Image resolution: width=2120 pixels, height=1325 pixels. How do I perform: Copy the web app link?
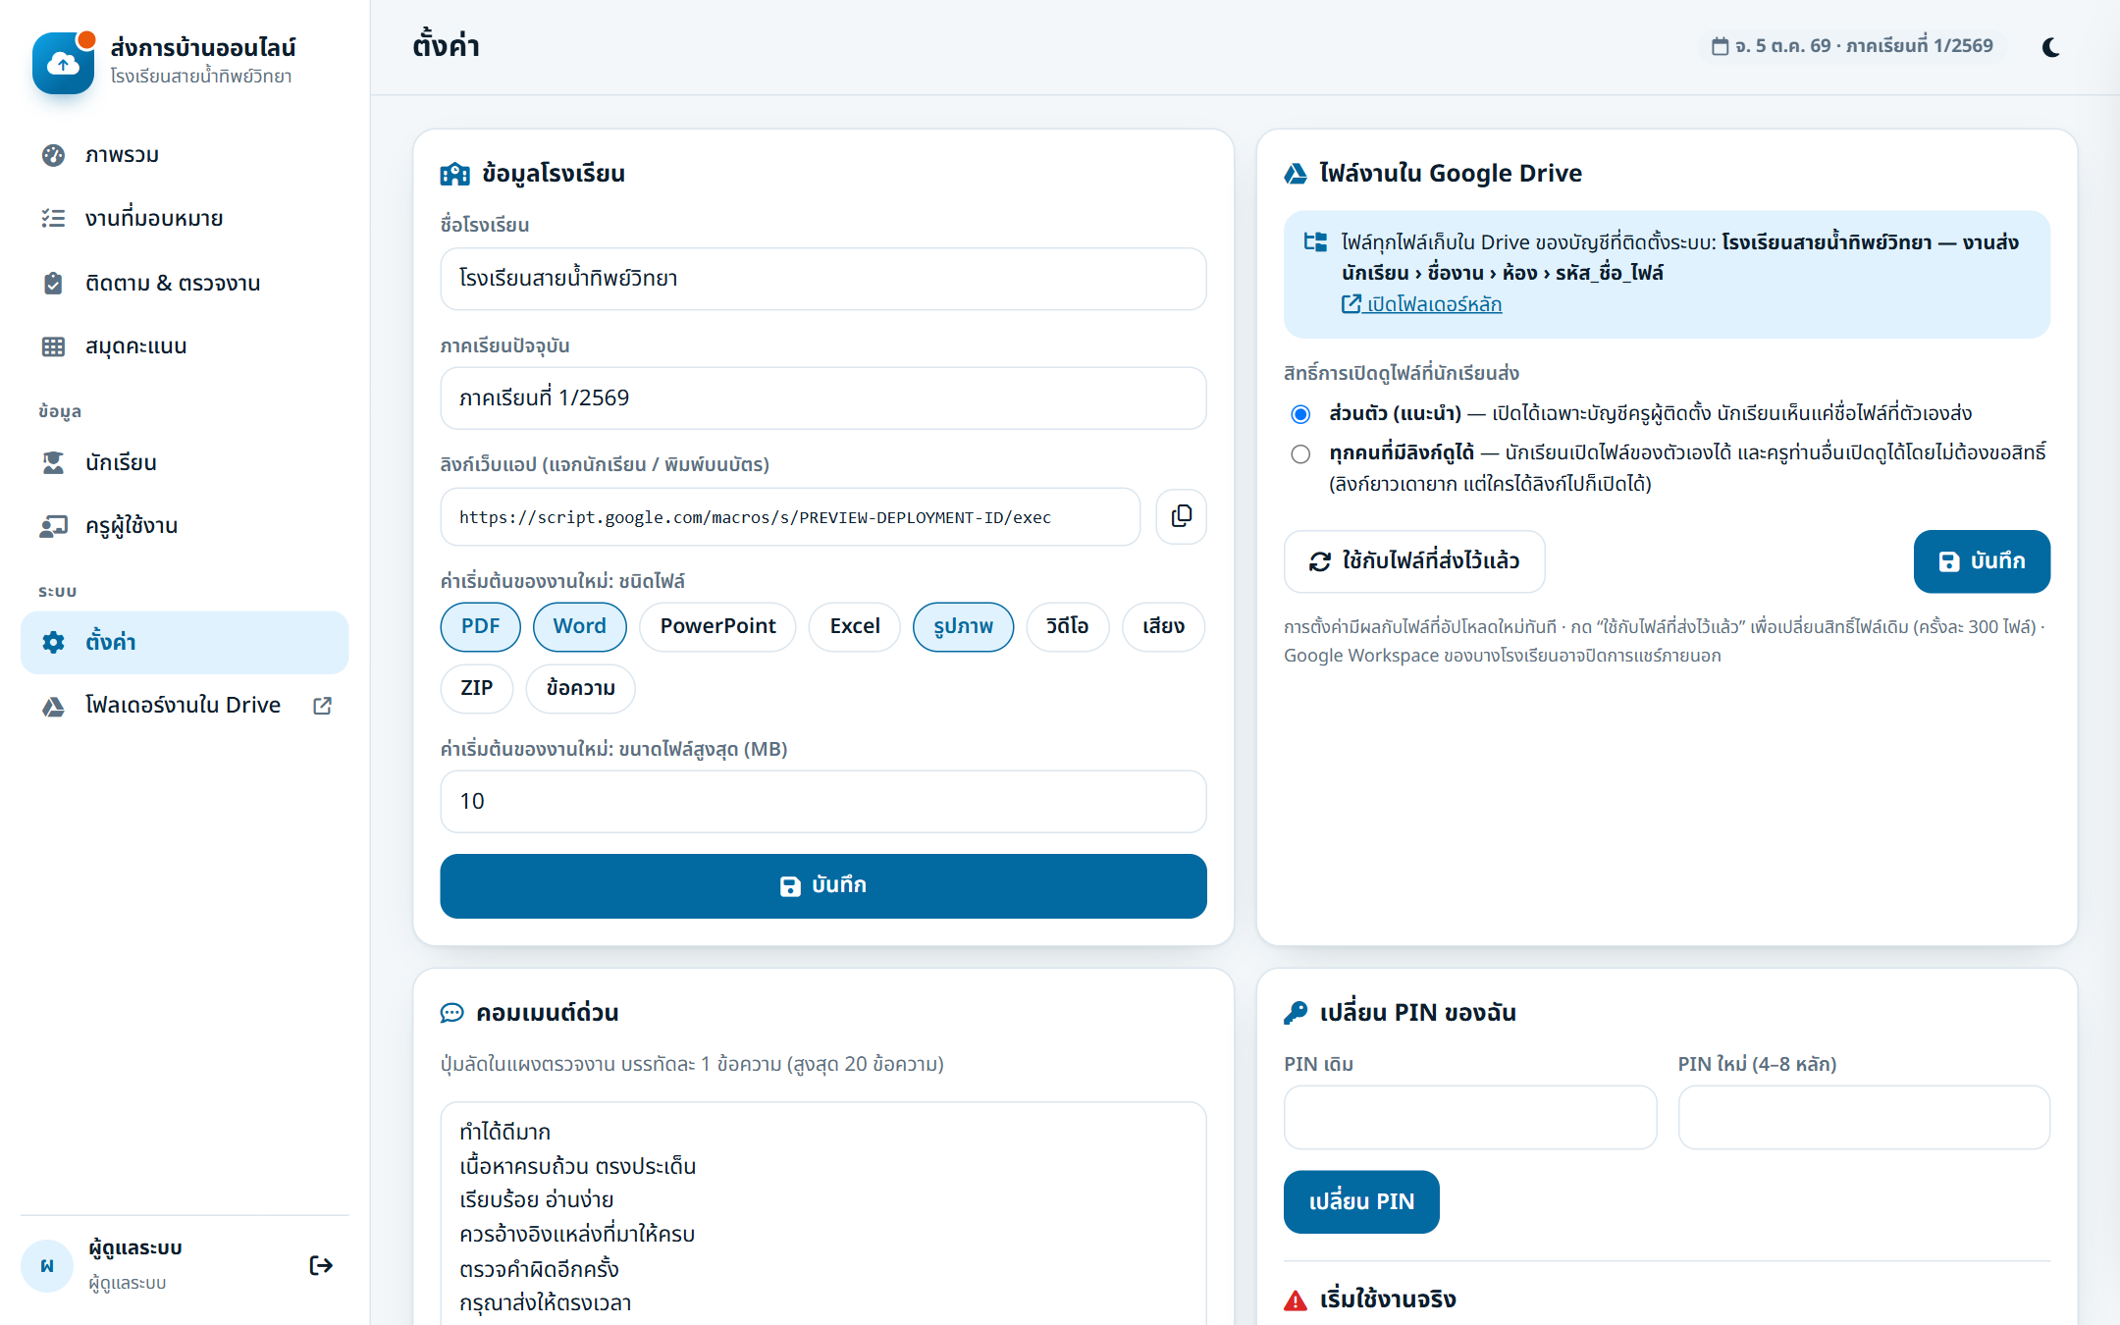1181,516
